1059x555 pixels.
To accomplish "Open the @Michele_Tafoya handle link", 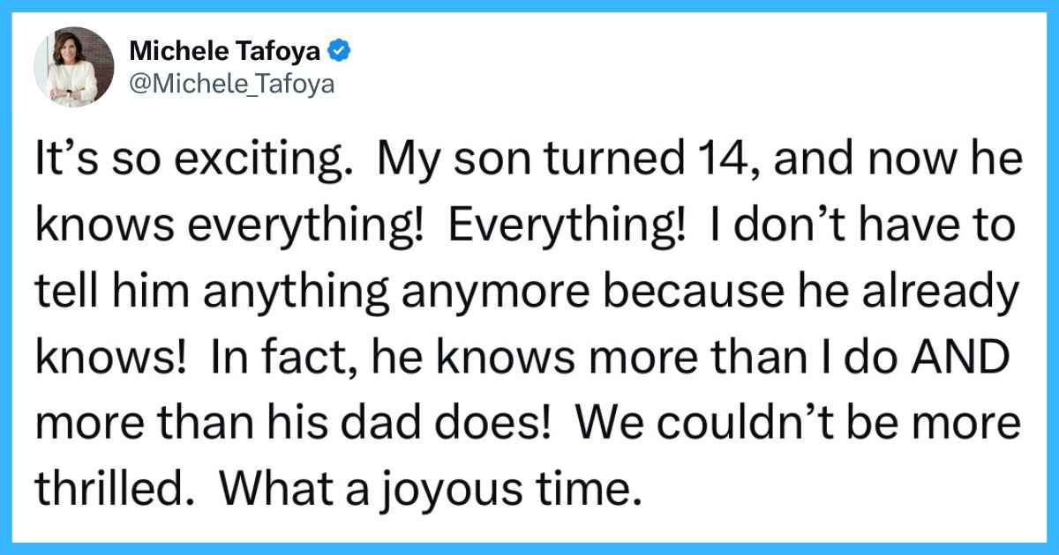I will coord(232,85).
